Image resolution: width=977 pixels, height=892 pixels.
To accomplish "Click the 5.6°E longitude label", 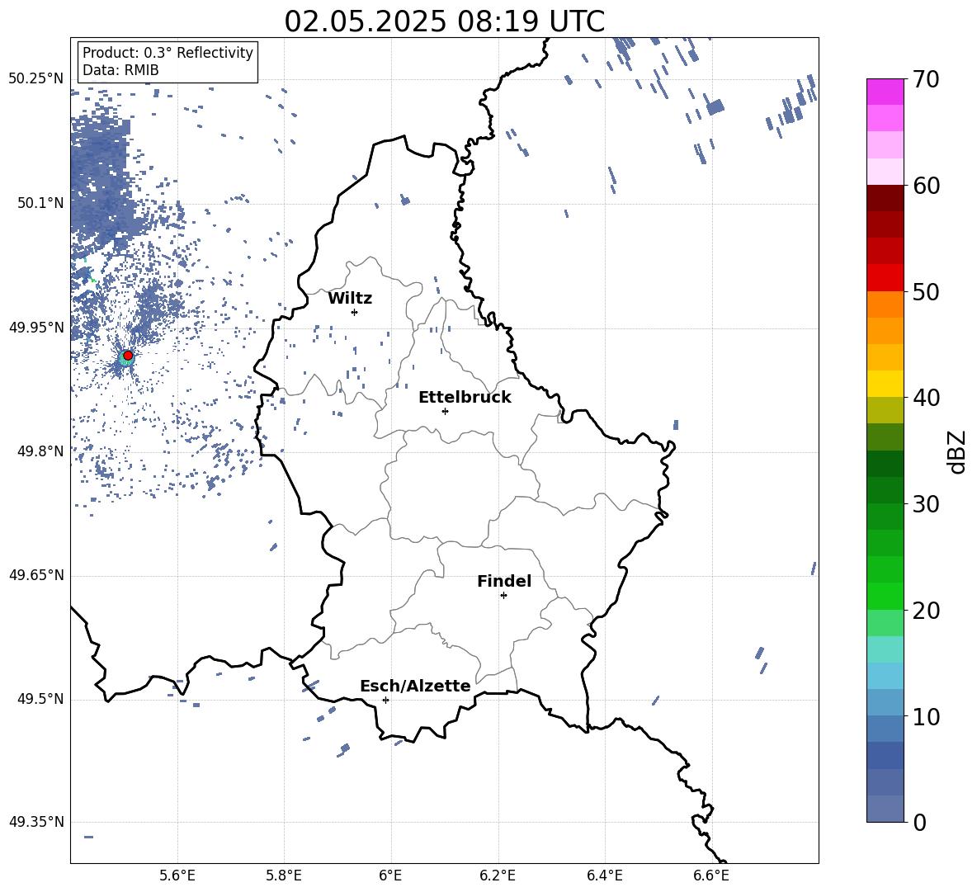I will (177, 875).
